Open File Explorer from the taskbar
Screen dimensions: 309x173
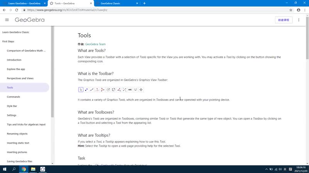(x=33, y=169)
